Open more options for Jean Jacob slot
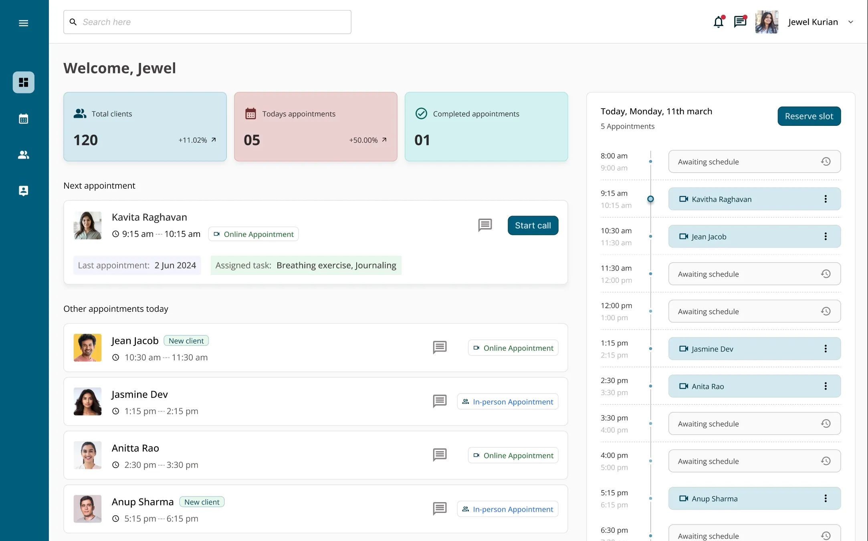868x541 pixels. (826, 236)
